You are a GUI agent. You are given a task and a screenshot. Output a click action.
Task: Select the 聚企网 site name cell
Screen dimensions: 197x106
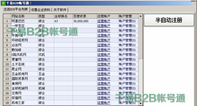(24, 69)
